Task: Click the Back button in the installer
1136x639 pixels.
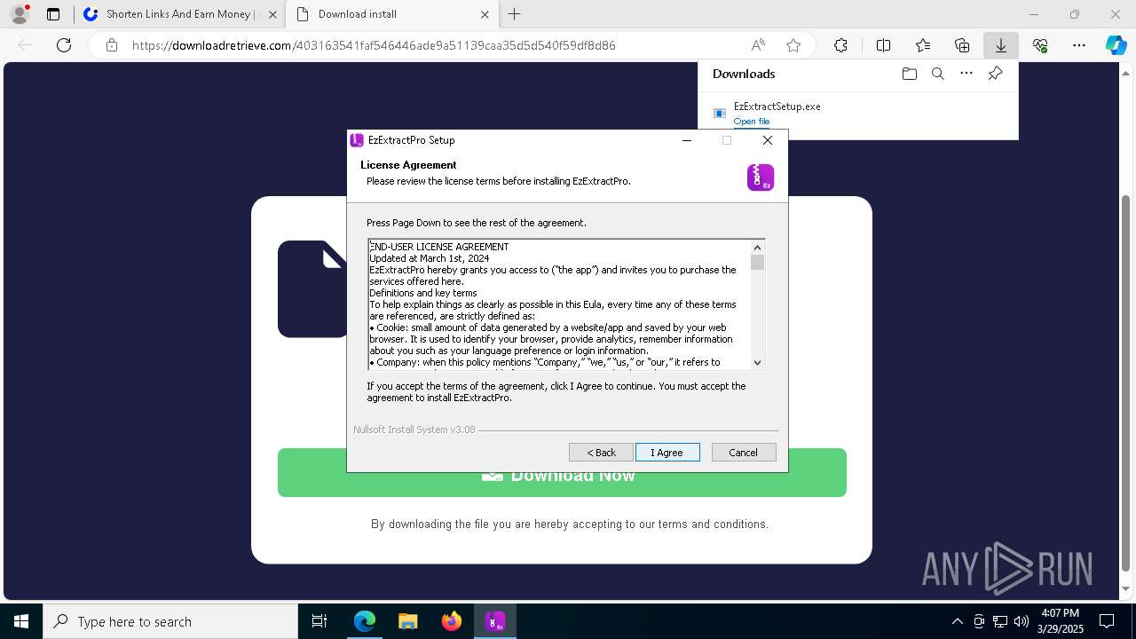Action: pyautogui.click(x=601, y=453)
